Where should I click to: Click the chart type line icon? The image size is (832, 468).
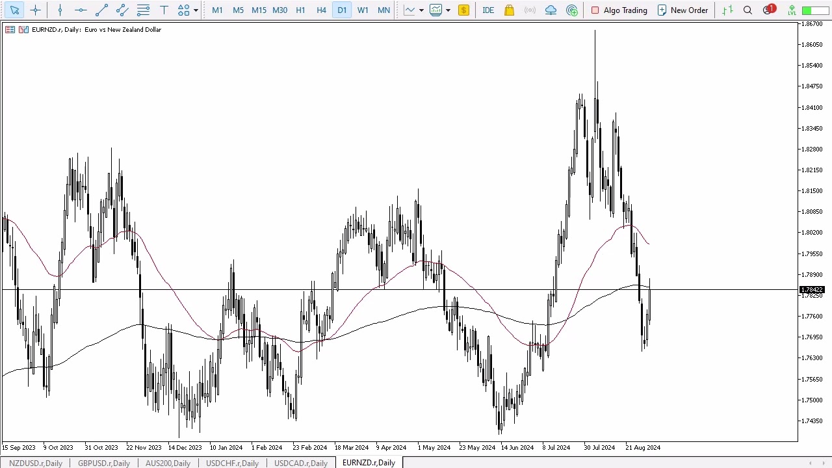tap(409, 10)
